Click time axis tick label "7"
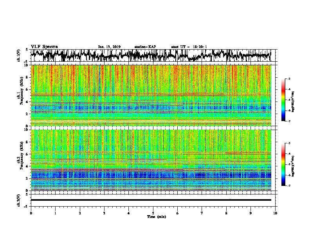Screen dimensions: 310x239 [x=202, y=213]
